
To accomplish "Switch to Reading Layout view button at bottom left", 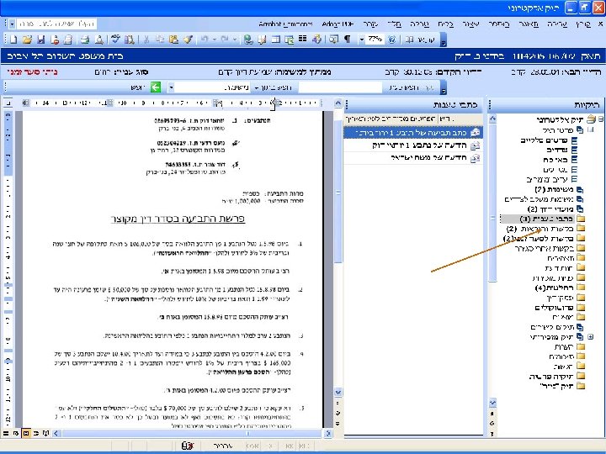I will (x=46, y=434).
